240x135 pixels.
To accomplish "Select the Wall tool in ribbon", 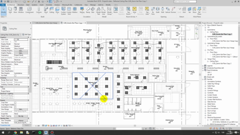I will [10, 10].
